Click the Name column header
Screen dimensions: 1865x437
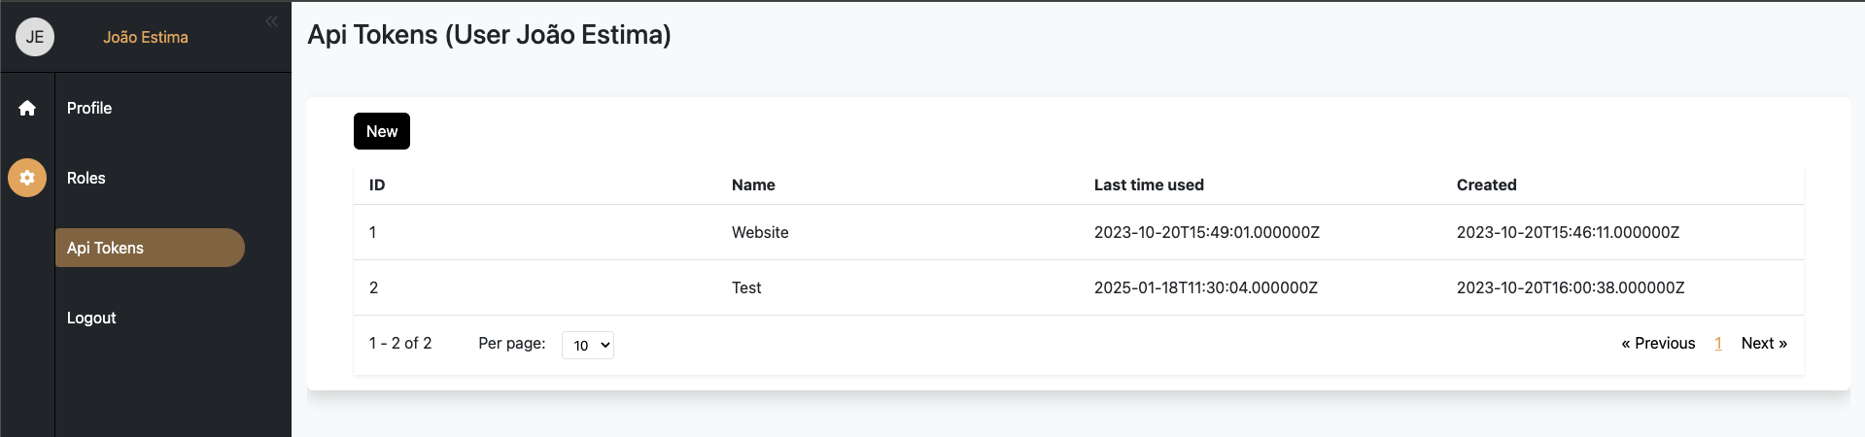[x=753, y=185]
